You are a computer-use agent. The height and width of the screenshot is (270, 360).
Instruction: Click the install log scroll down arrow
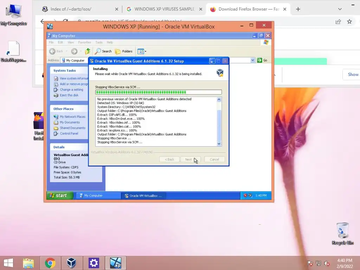click(219, 144)
